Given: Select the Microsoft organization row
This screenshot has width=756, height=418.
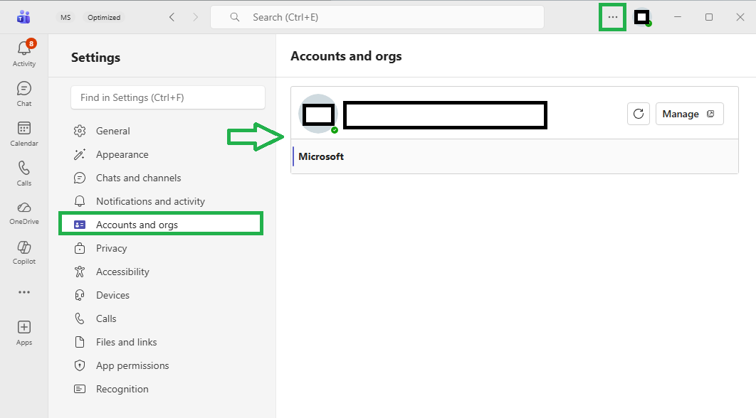Looking at the screenshot, I should pyautogui.click(x=515, y=156).
